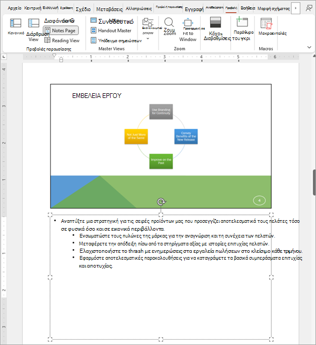This screenshot has height=345, width=316.
Task: Click the Προβολές παρουσίασης group label
Action: (48, 49)
